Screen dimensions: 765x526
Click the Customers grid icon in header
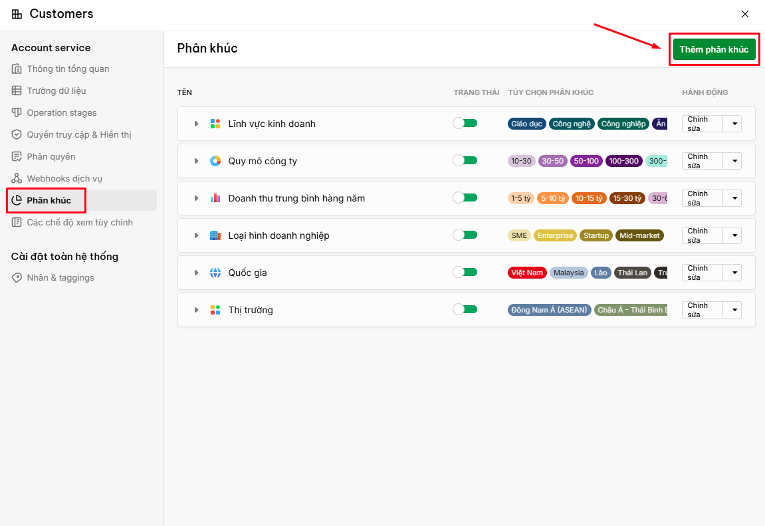(17, 14)
